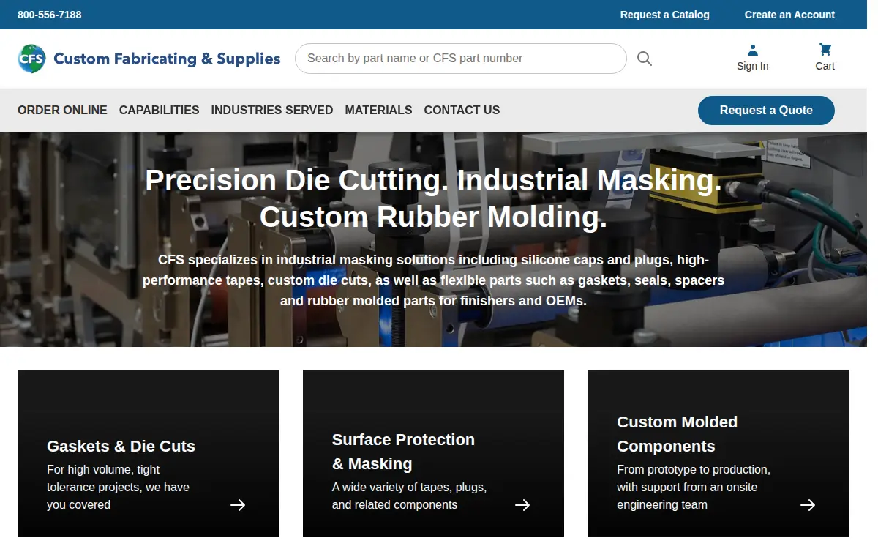Click the Precision Die Cutting hero headline
This screenshot has width=878, height=549.
click(433, 198)
